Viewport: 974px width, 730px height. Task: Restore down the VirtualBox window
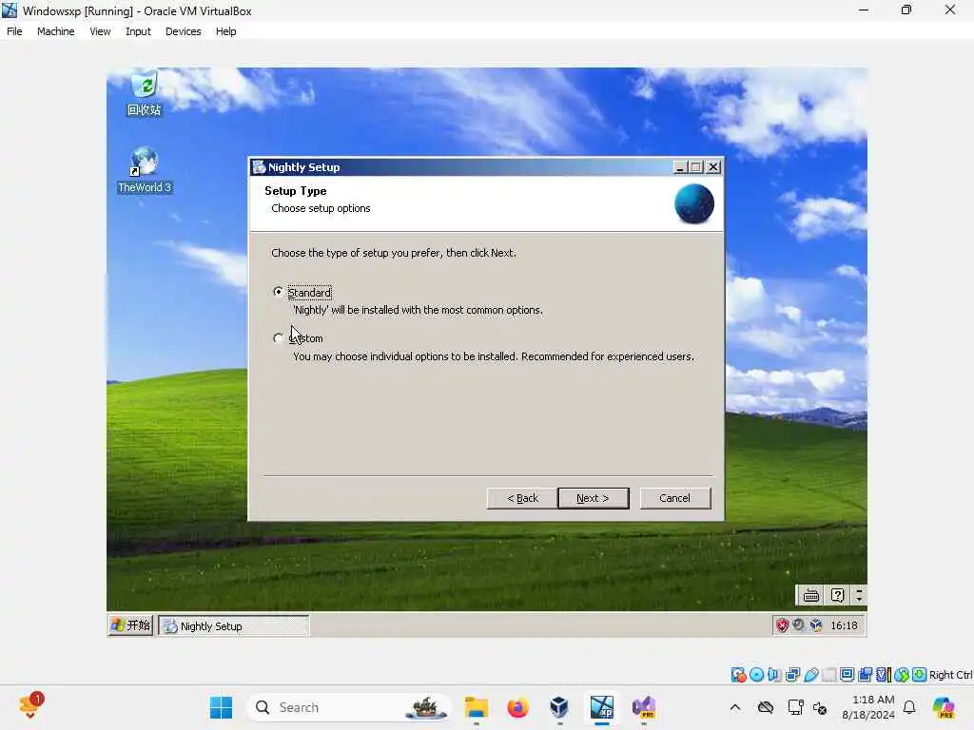point(906,10)
